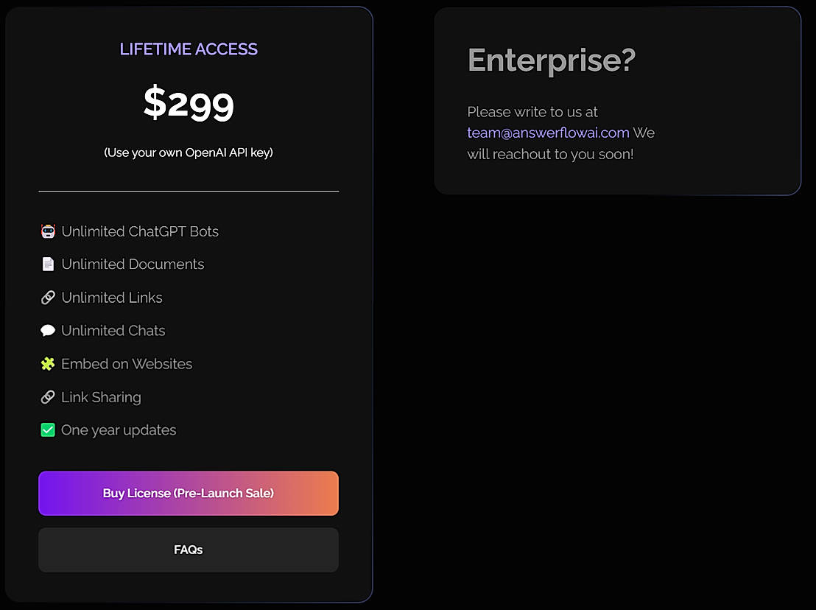This screenshot has width=816, height=610.
Task: Click the $299 price text
Action: [x=189, y=102]
